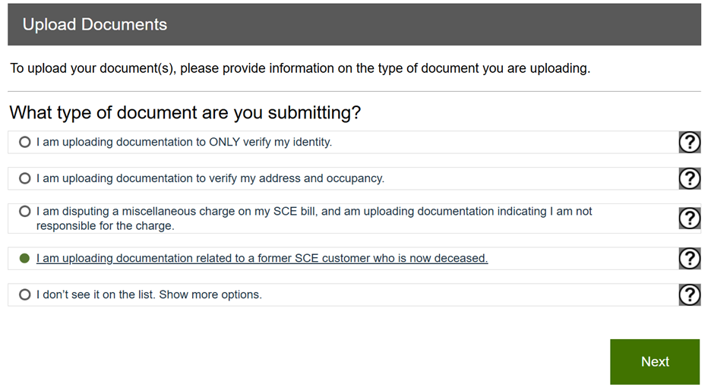The height and width of the screenshot is (390, 711).
Task: Click the horizontal divider line below the instructions
Action: pos(354,92)
